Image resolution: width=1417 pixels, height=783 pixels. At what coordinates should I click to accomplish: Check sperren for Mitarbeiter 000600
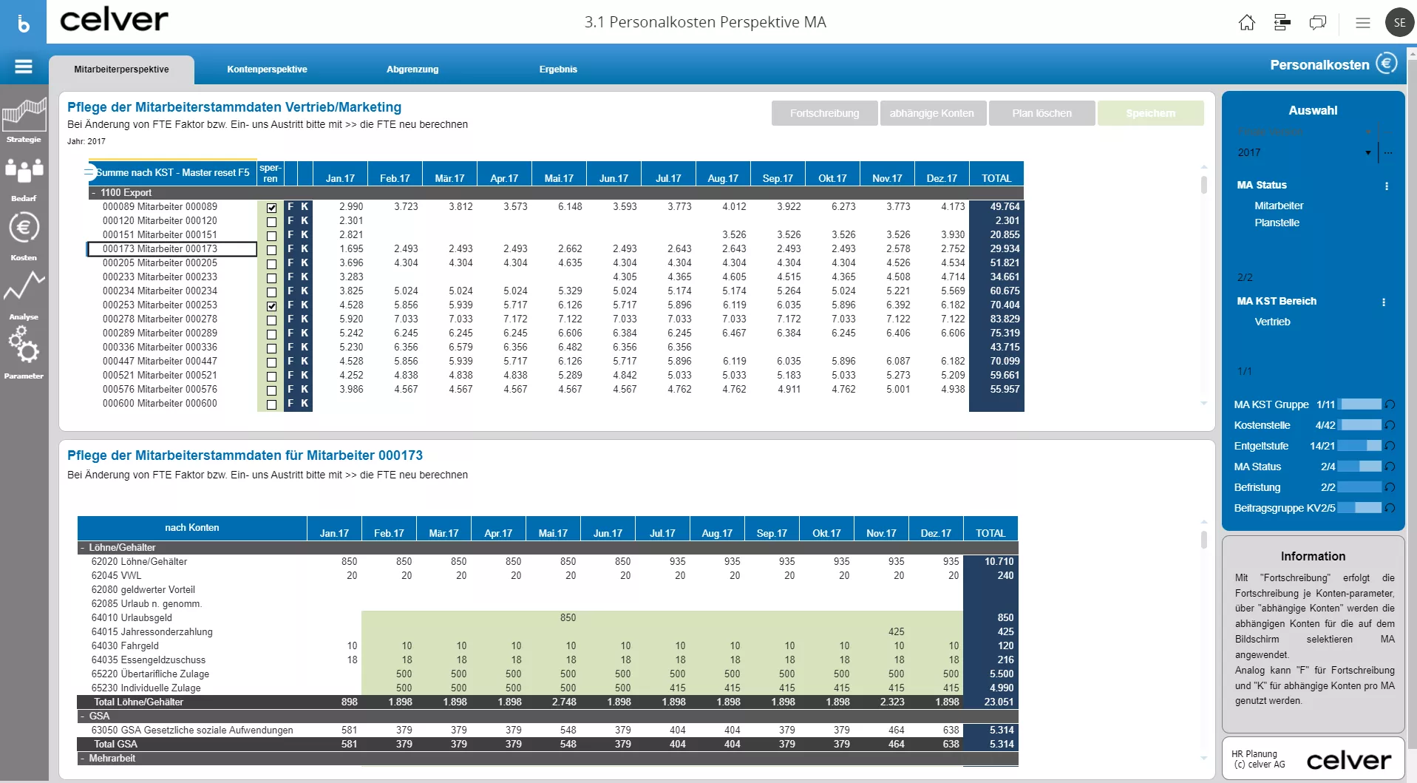271,404
